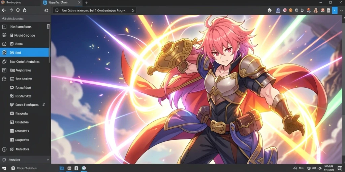Image resolution: width=345 pixels, height=172 pixels.
Task: Go back with the left arrow button
Action: [4, 10]
